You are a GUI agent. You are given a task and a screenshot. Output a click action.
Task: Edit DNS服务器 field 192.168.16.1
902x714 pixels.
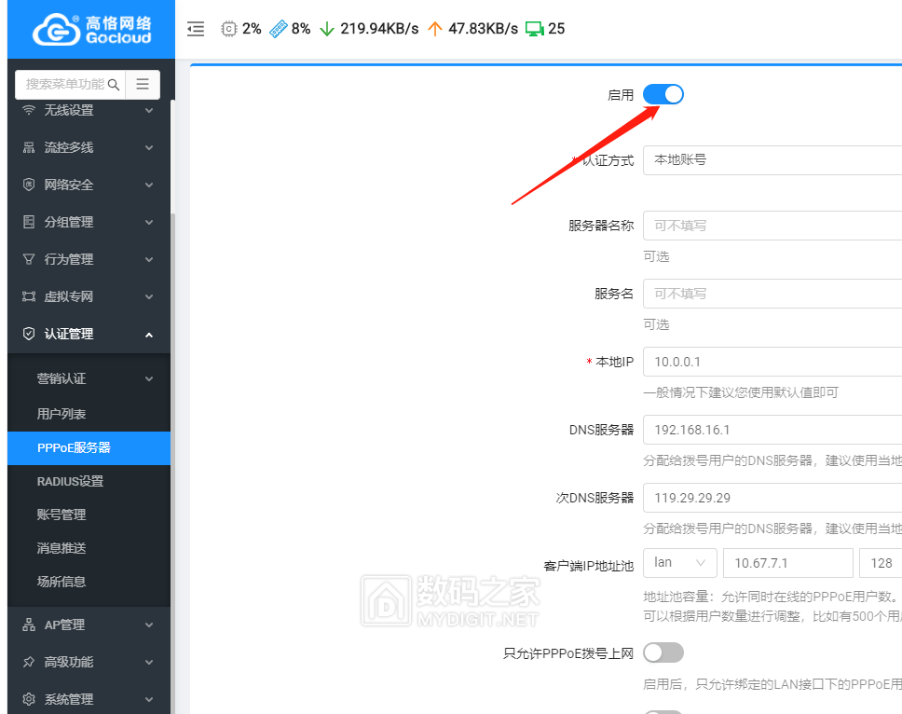772,430
